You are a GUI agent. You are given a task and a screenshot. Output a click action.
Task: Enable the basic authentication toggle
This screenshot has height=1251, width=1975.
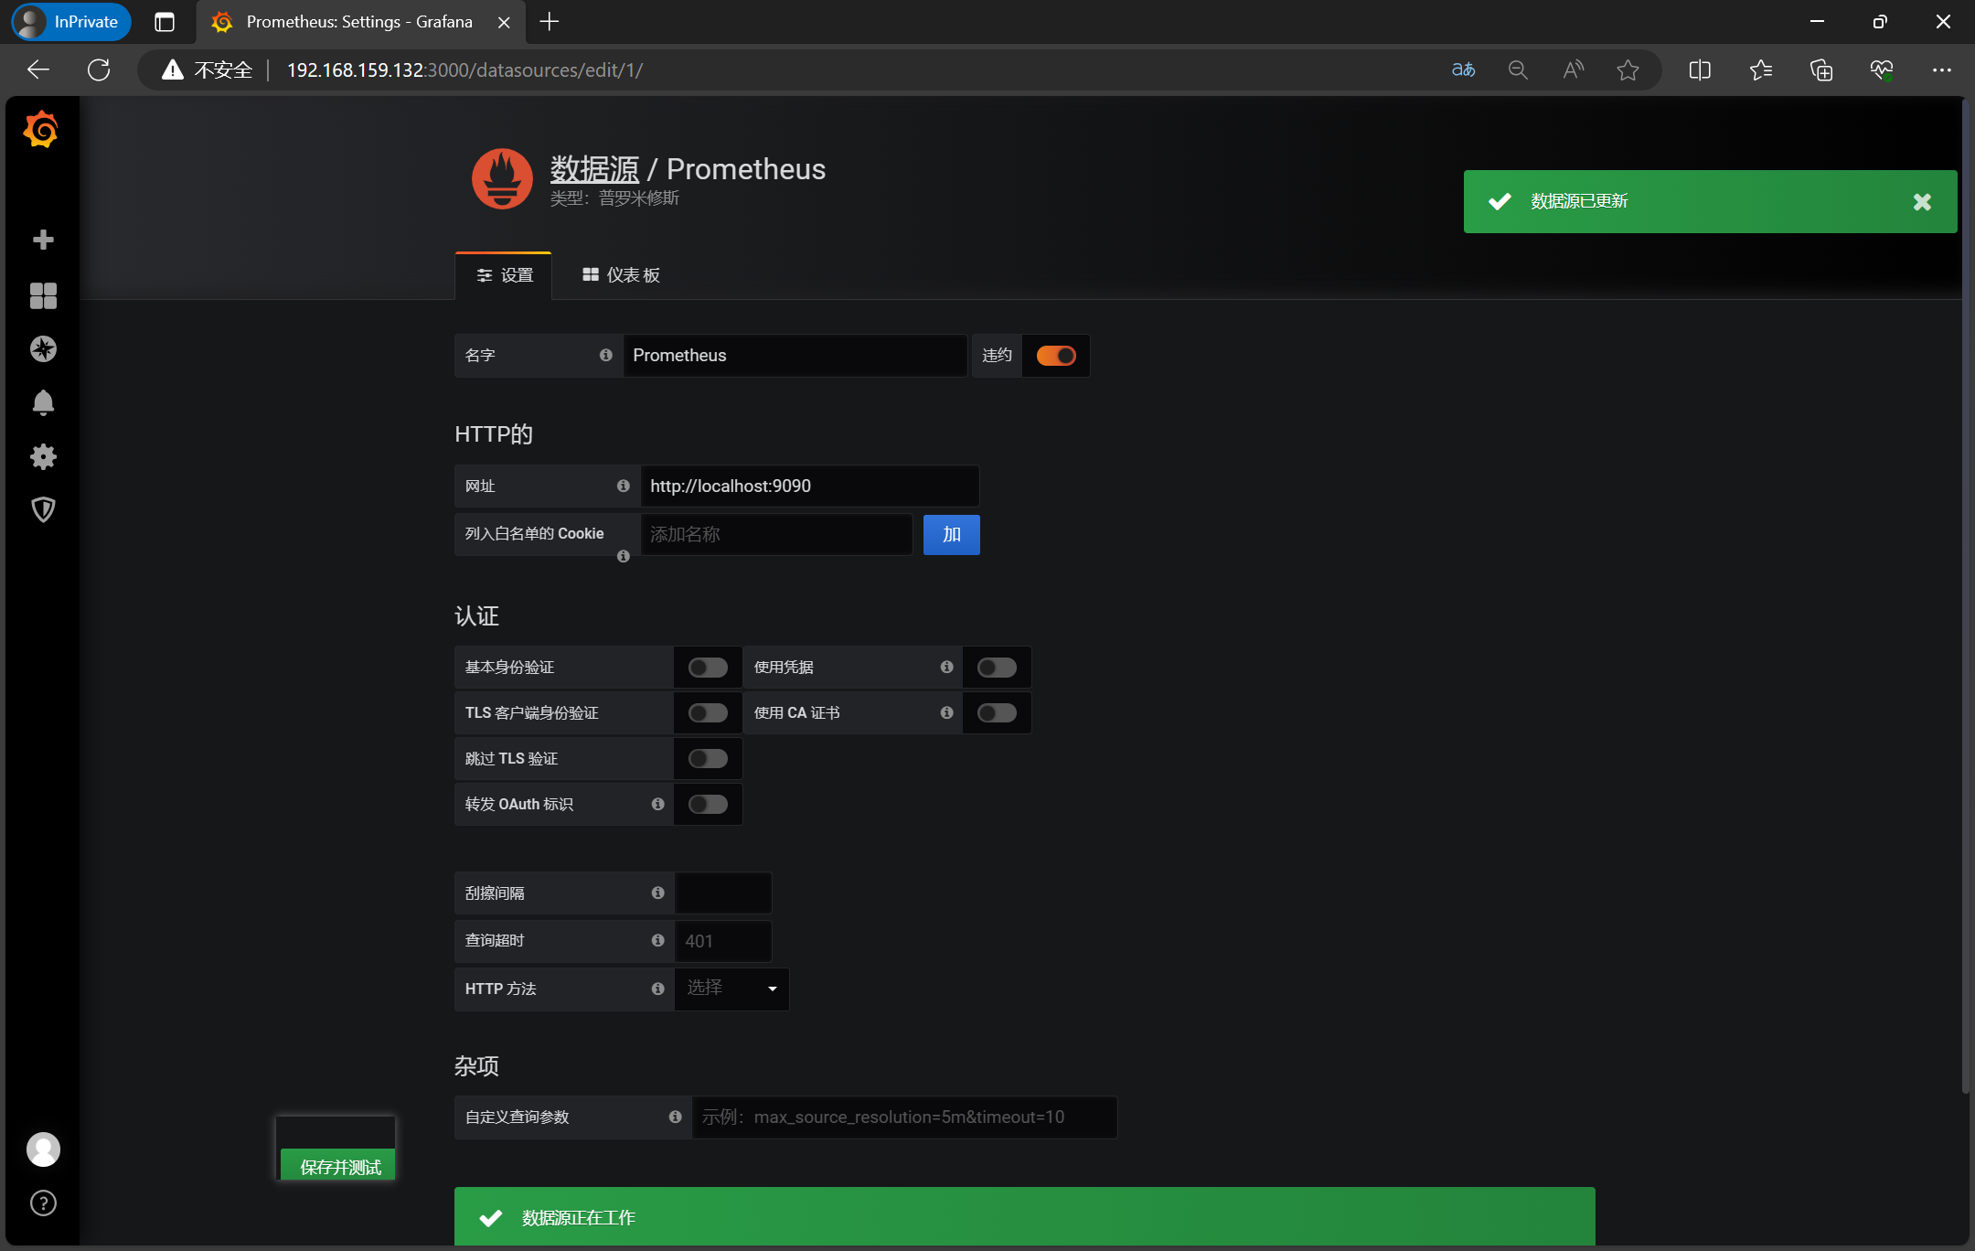click(x=708, y=668)
